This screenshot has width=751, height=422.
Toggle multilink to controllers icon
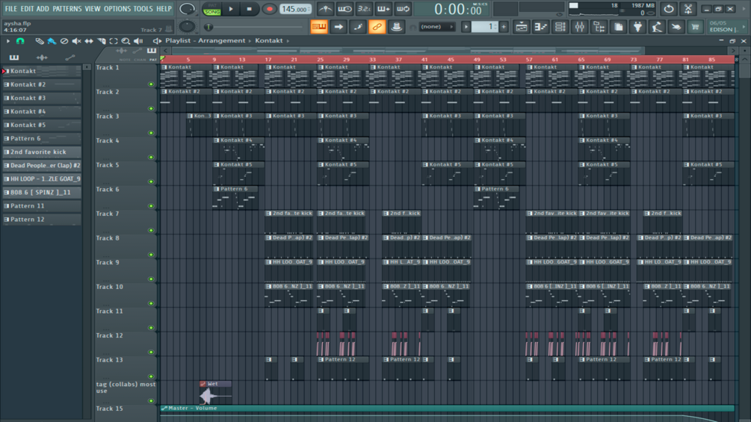coord(377,27)
